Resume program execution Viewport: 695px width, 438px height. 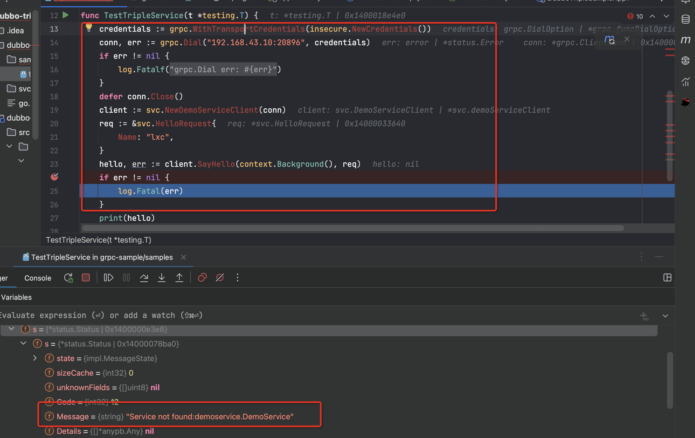point(108,277)
